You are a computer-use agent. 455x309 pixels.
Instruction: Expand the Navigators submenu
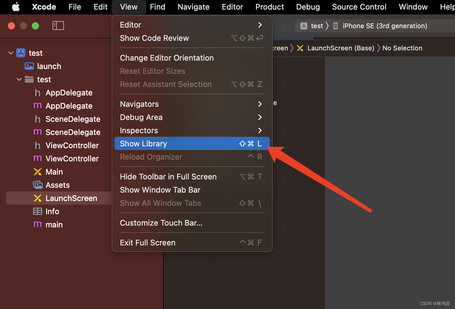click(192, 104)
